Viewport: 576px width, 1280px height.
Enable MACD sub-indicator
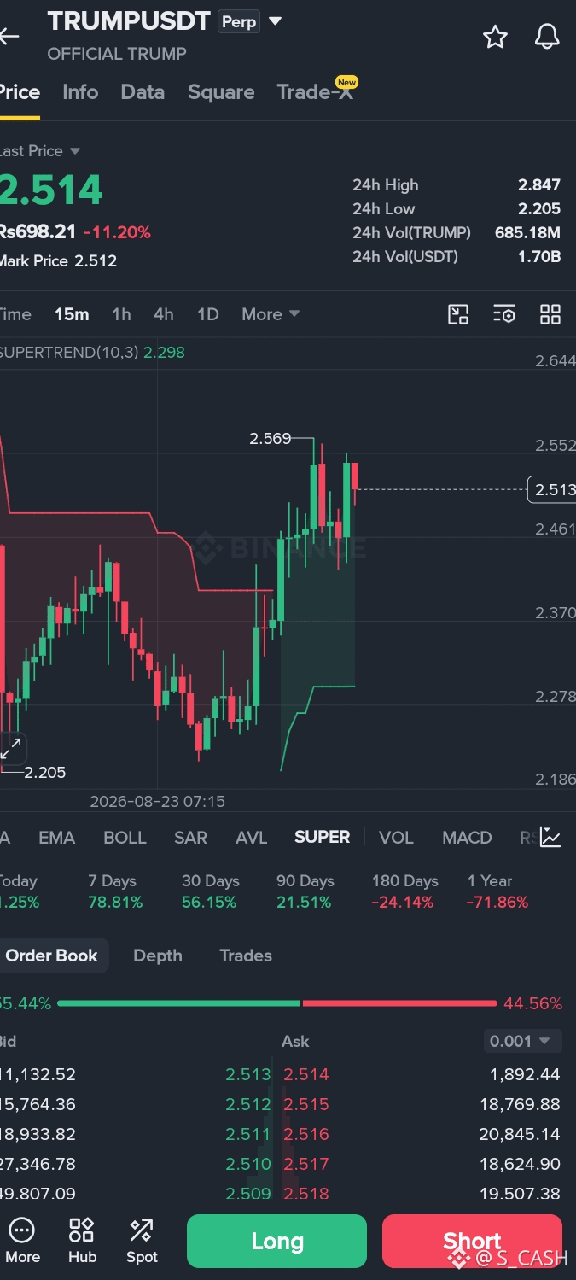click(x=467, y=838)
